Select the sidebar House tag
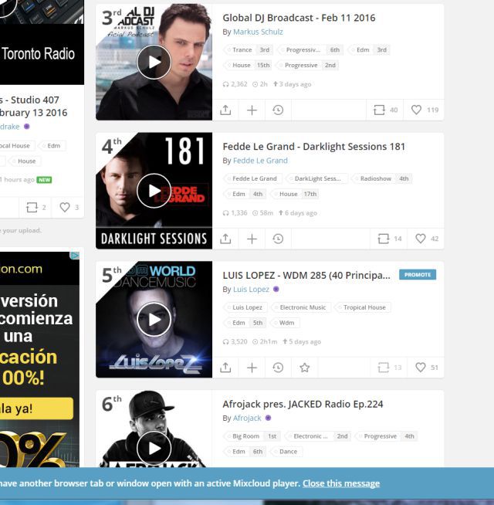This screenshot has width=494, height=505. 25,161
